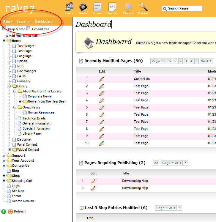
Task: Select Corporate News in the tree
Action: coord(40,96)
